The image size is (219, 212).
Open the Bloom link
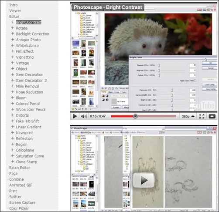(x=21, y=98)
